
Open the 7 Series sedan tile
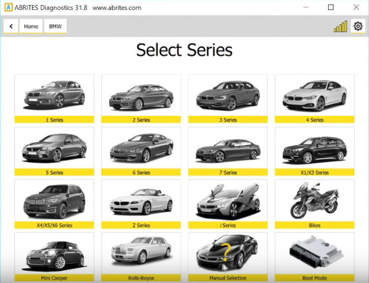point(228,151)
